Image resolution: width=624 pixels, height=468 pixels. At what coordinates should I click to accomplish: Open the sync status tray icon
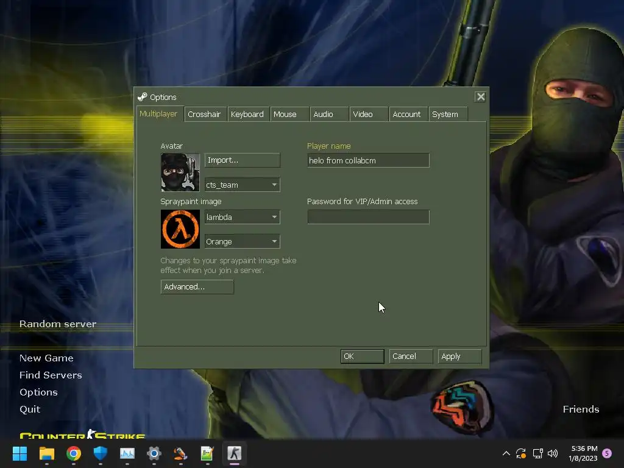click(x=521, y=453)
